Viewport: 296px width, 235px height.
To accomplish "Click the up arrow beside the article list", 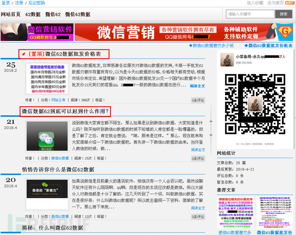I will point(211,121).
